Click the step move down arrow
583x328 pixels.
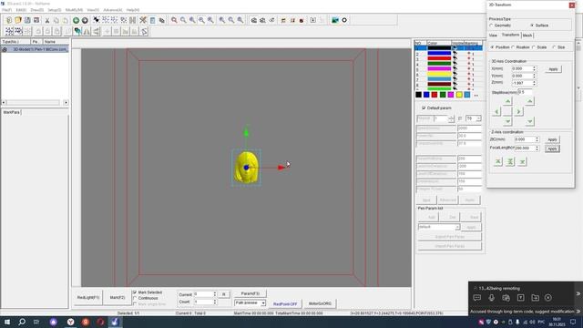pyautogui.click(x=508, y=121)
